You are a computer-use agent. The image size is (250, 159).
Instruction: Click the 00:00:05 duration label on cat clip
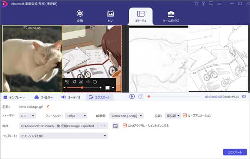click(x=34, y=28)
